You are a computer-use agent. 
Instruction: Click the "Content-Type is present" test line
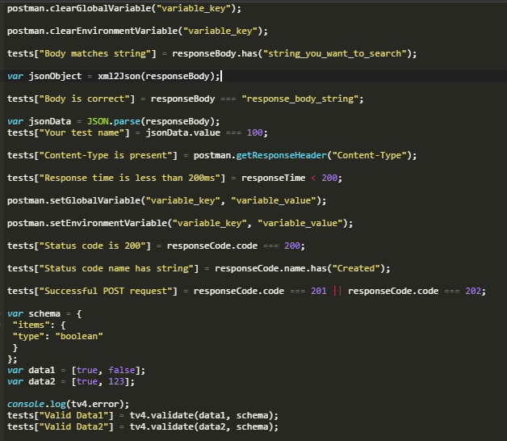[212, 156]
